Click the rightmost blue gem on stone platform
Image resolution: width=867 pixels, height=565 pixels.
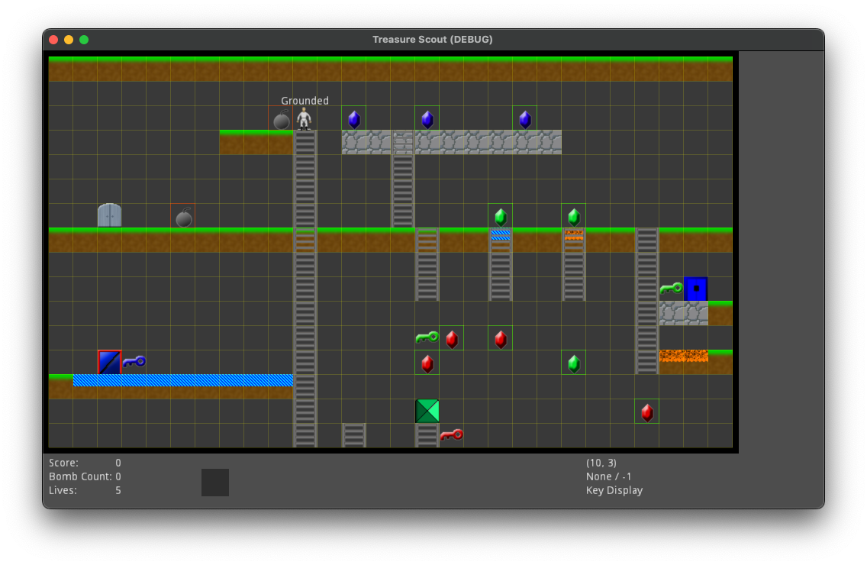525,119
